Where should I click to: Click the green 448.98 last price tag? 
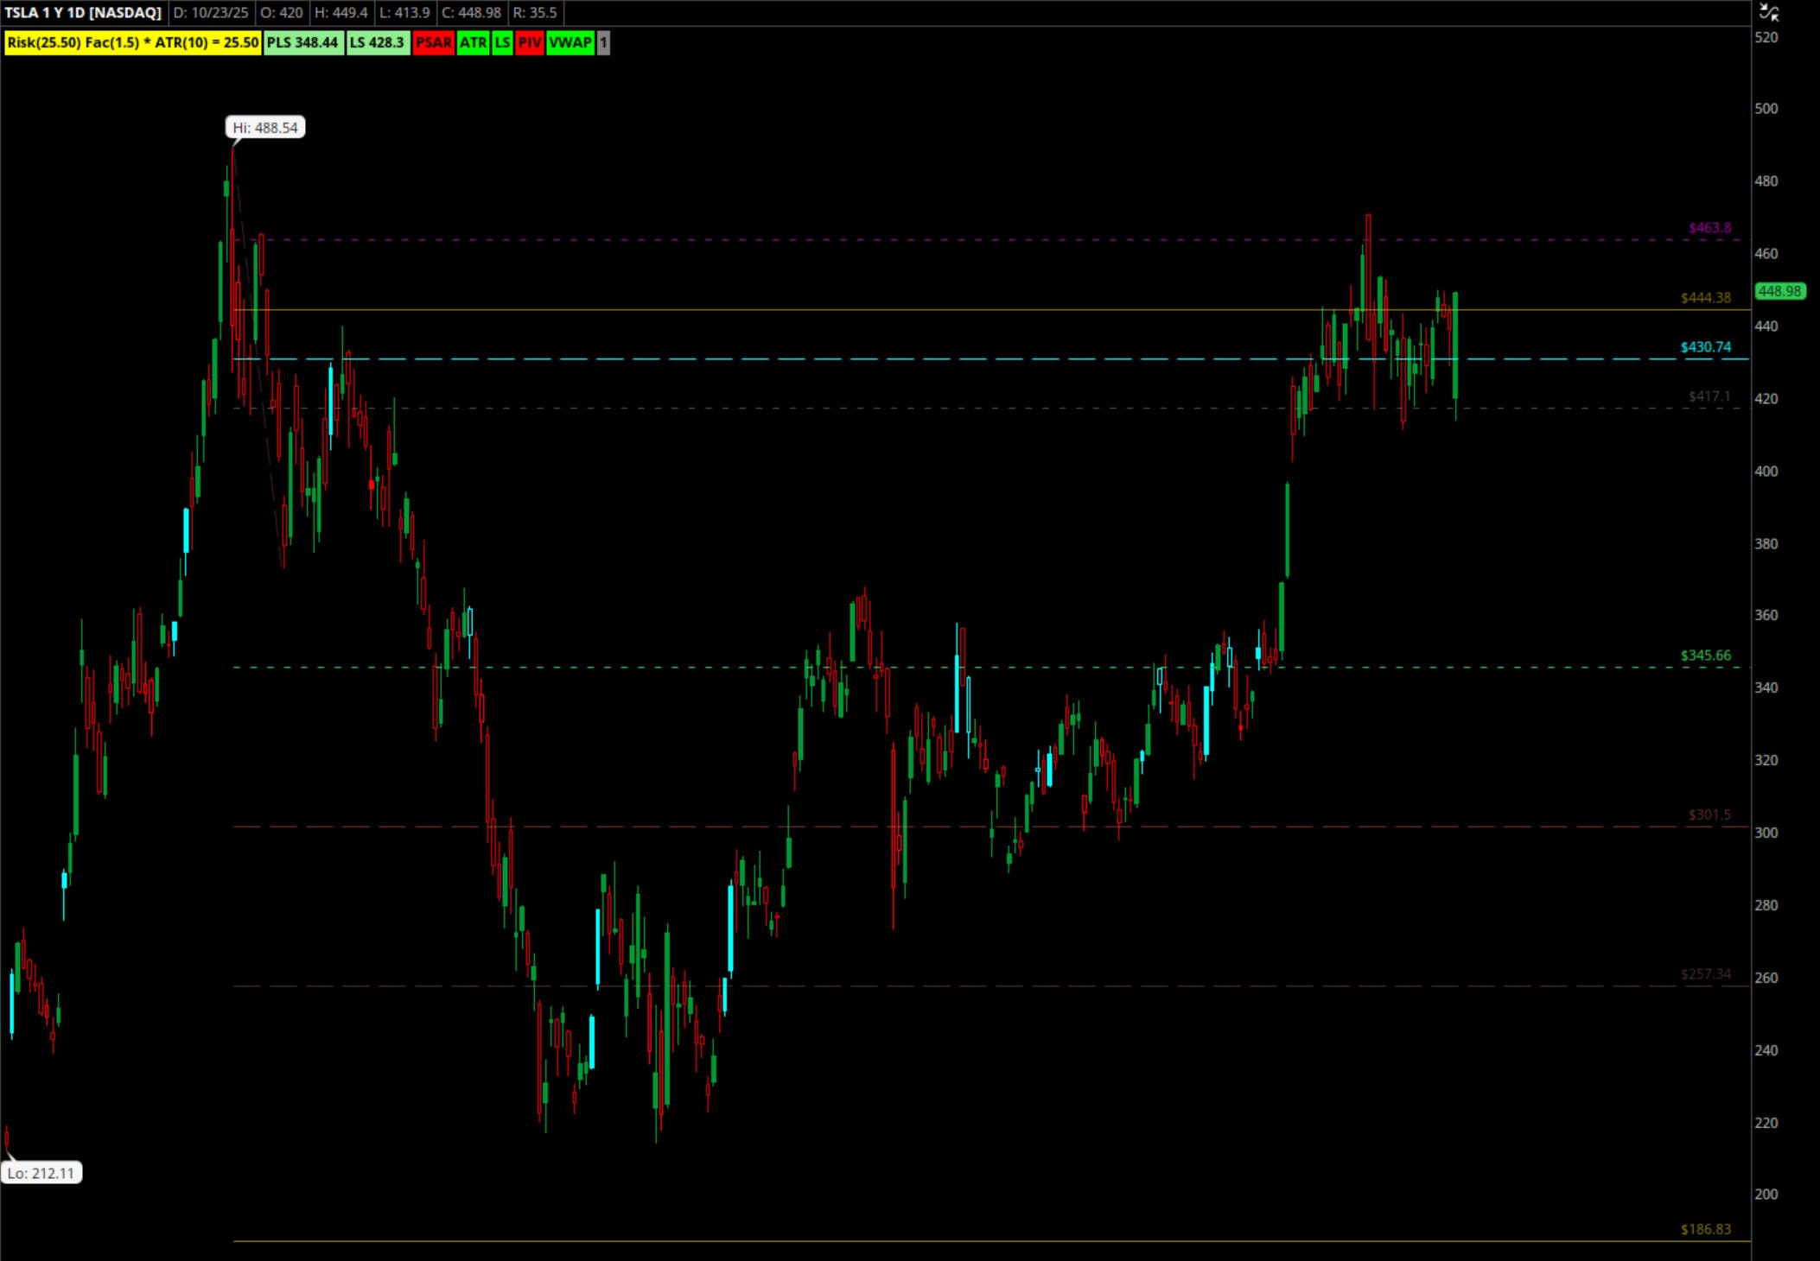[1779, 291]
